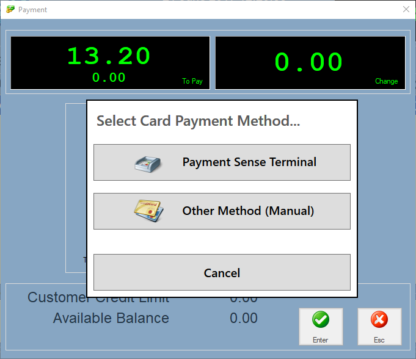Click the Available Balance 0.00 value
This screenshot has width=416, height=359.
point(244,318)
